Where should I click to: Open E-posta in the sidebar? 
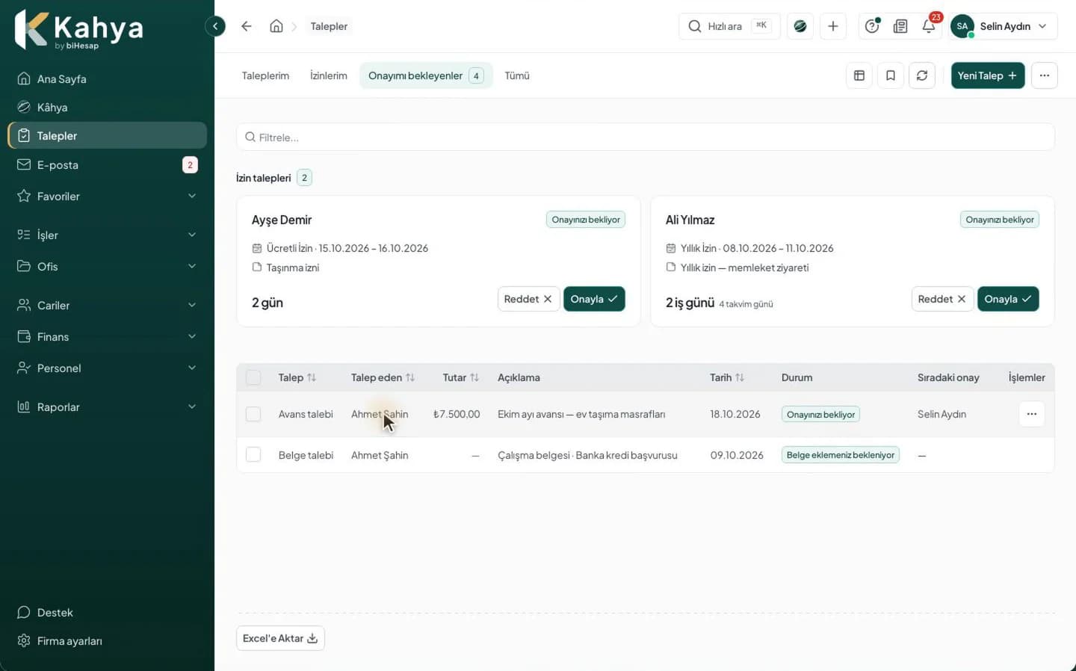(x=107, y=164)
